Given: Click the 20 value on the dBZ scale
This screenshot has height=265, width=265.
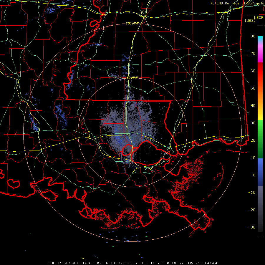Looking at the screenshot, I should (x=253, y=140).
